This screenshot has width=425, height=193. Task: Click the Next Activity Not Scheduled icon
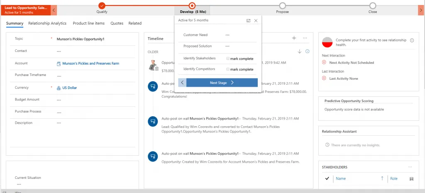324,62
